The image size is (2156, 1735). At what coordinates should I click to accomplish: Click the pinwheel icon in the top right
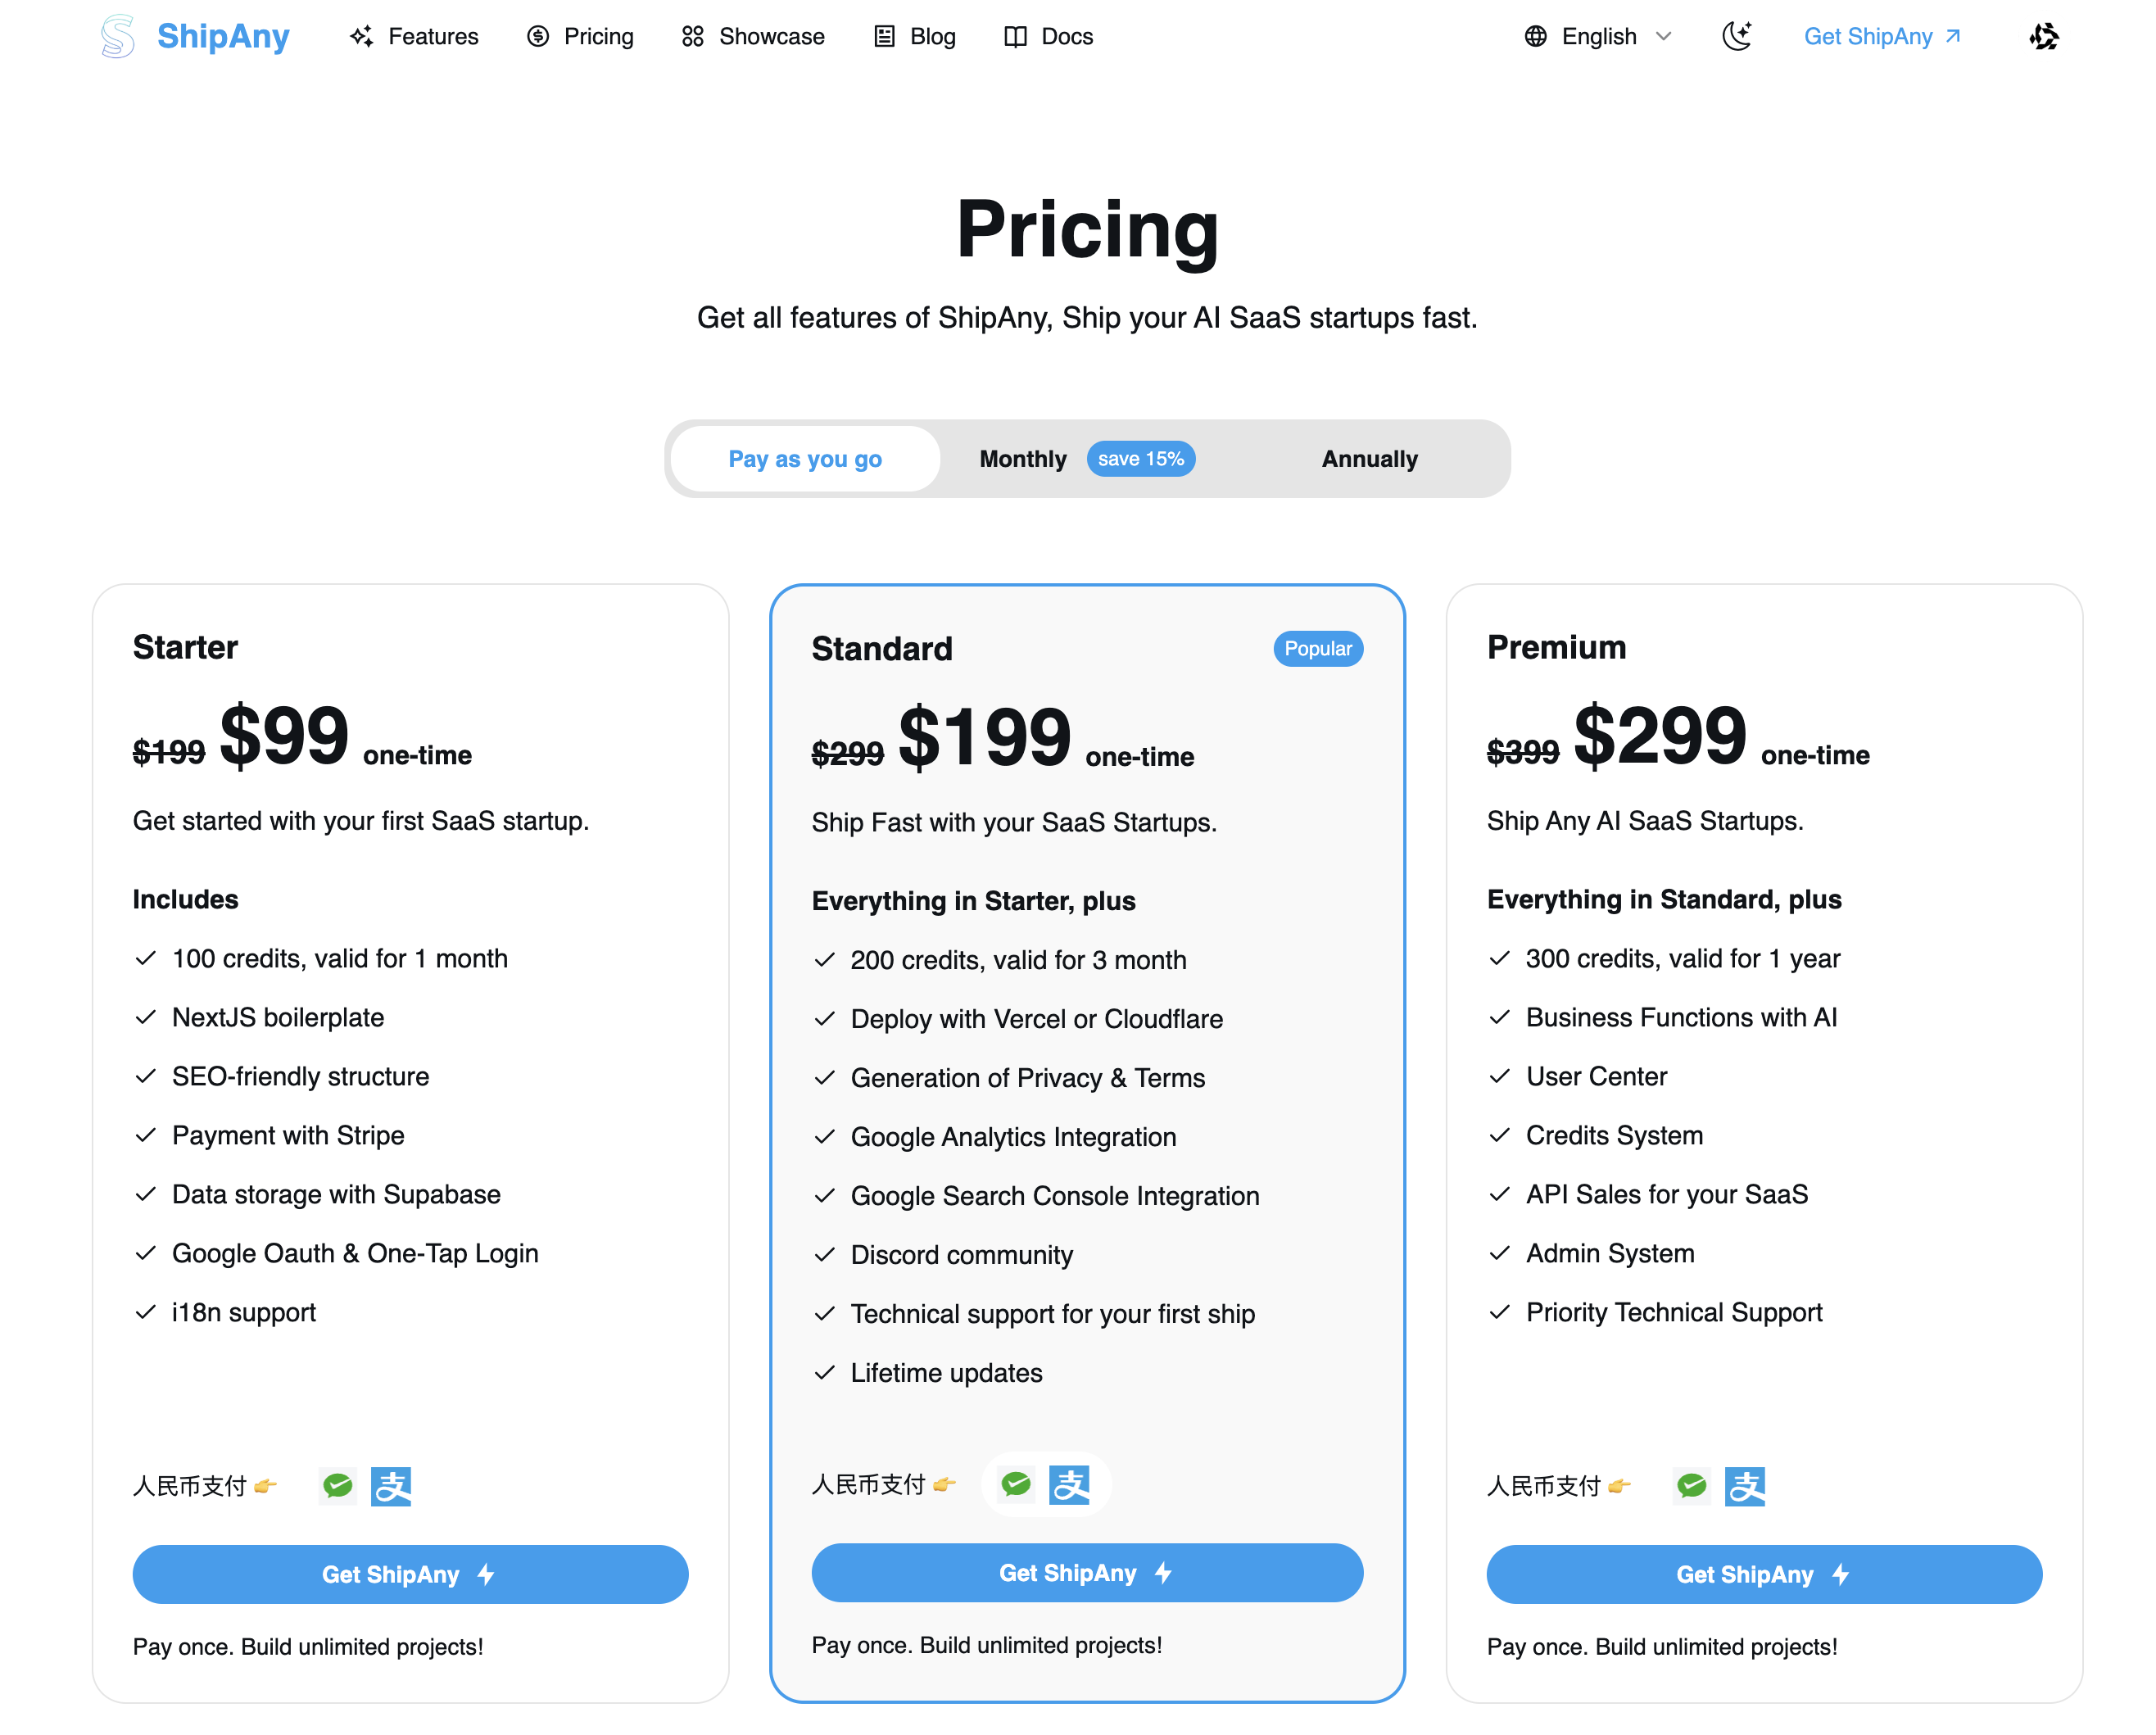[x=2043, y=36]
